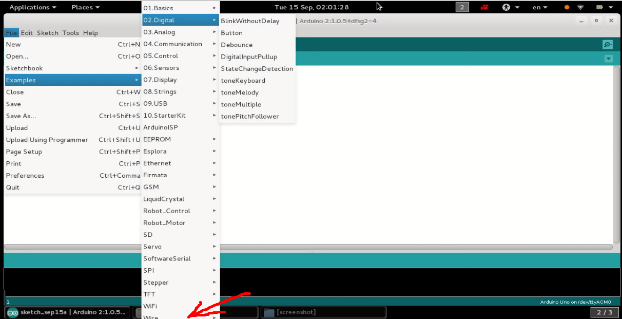Click the workspace indicator 2 in top bar
The width and height of the screenshot is (622, 319).
tap(462, 7)
